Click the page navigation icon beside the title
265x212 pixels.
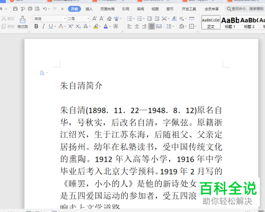pyautogui.click(x=42, y=73)
